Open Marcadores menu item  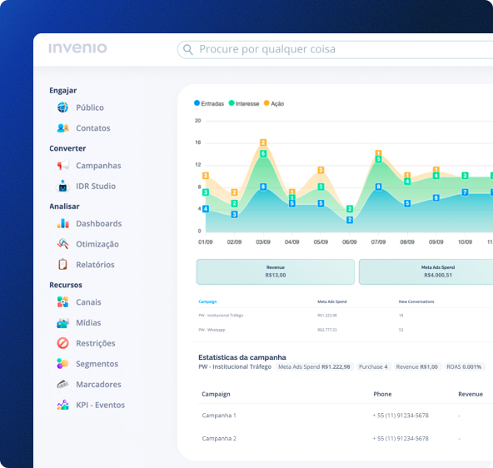tap(98, 385)
